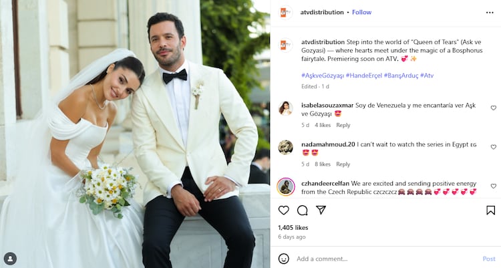The height and width of the screenshot is (268, 501).
Task: Share post with paper plane icon
Action: pos(321,210)
